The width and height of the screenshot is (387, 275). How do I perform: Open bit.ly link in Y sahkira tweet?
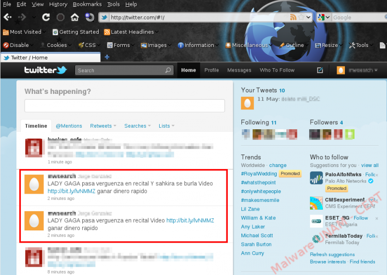click(x=71, y=191)
